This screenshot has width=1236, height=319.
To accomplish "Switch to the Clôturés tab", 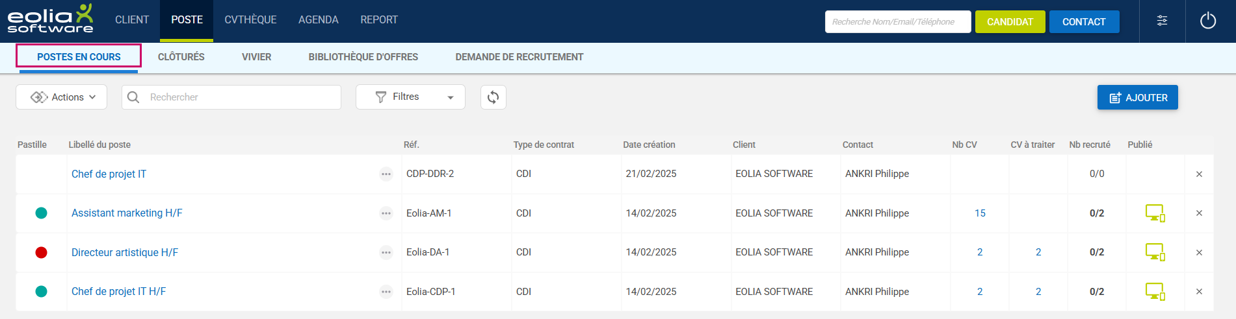I will tap(181, 57).
